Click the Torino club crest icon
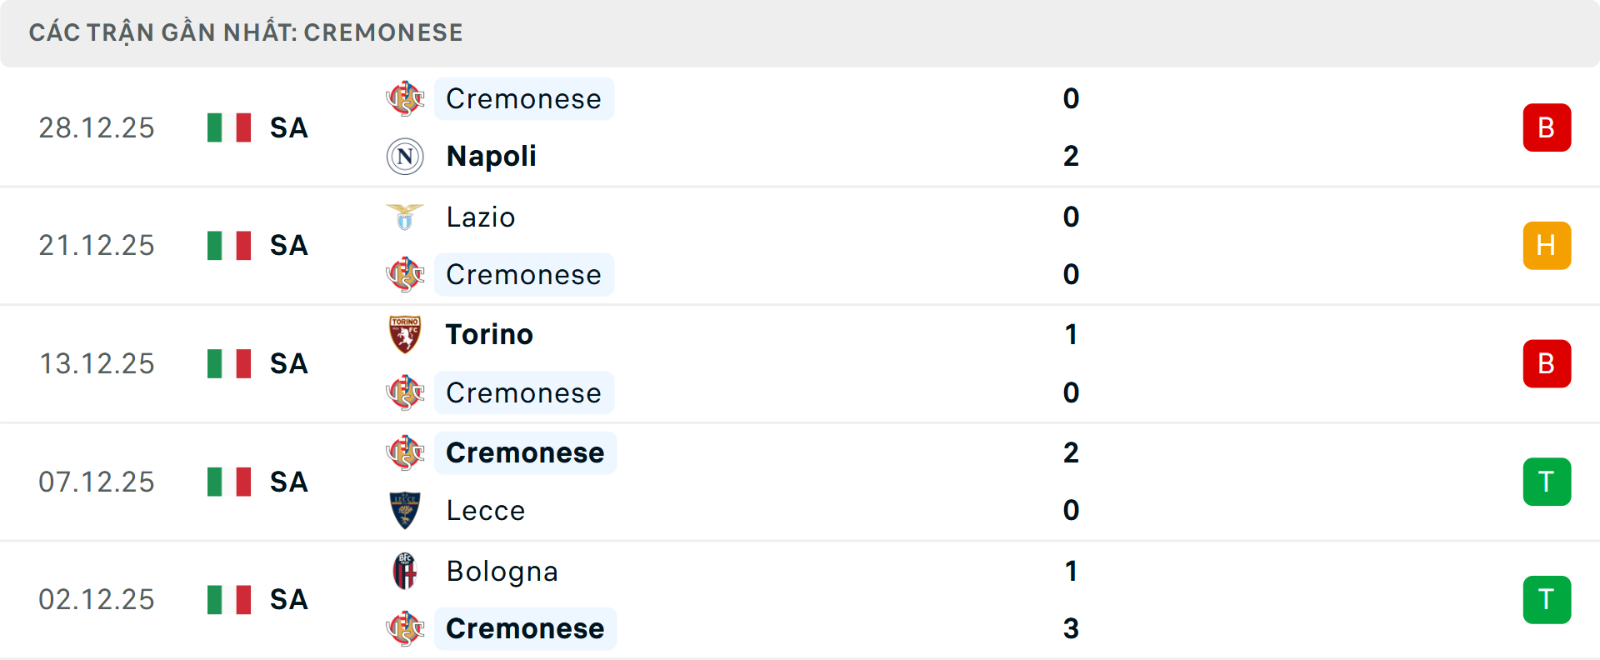 point(405,335)
